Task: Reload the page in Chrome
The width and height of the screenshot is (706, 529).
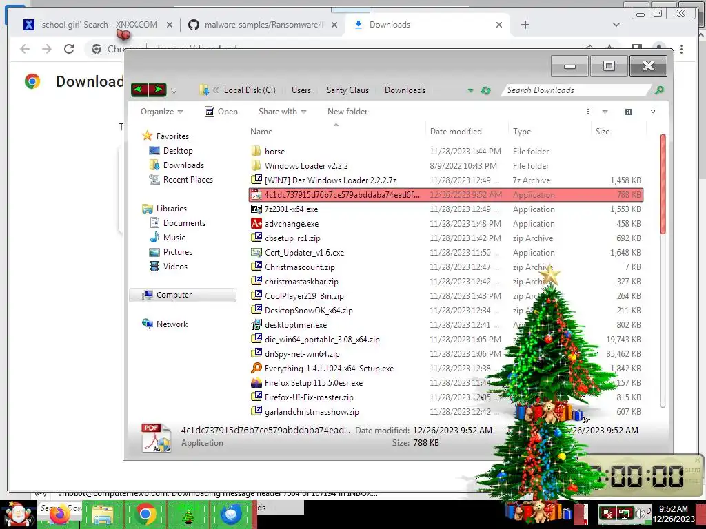Action: [69, 49]
